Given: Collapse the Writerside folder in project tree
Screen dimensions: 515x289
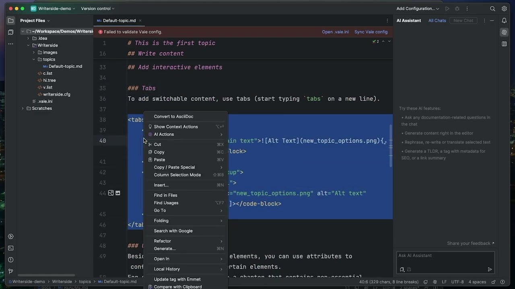Looking at the screenshot, I should (x=29, y=45).
